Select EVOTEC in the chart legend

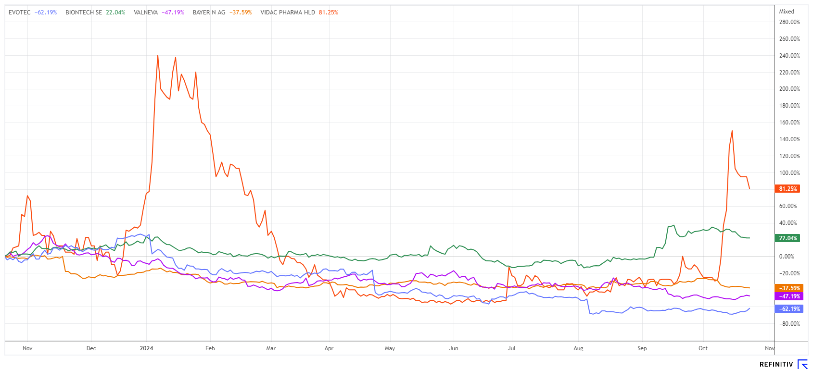point(19,12)
